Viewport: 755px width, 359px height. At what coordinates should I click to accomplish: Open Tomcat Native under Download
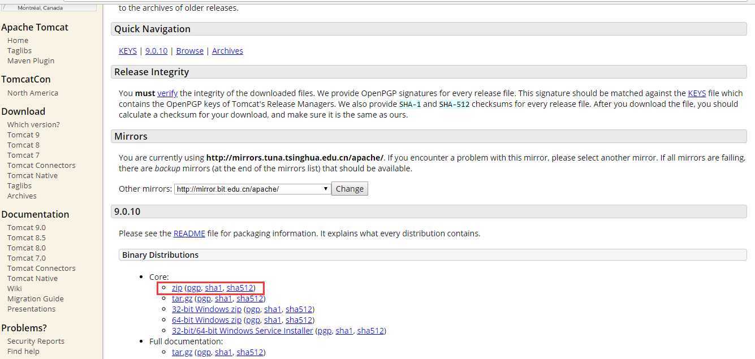[32, 175]
